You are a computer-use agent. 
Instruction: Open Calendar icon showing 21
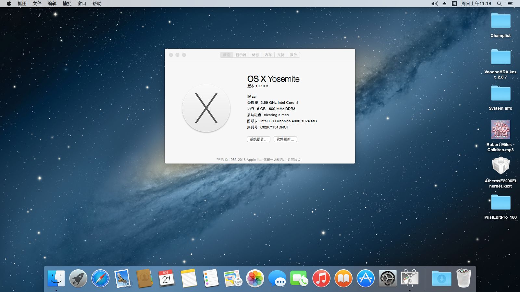pos(167,278)
